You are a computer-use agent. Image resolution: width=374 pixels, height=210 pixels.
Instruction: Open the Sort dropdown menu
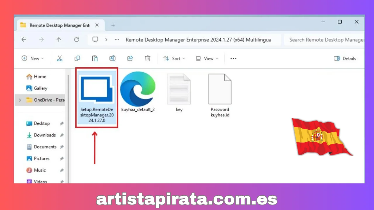tap(174, 58)
